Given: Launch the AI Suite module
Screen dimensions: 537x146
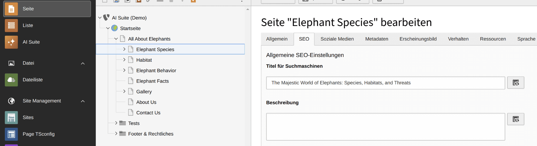Looking at the screenshot, I should pyautogui.click(x=31, y=42).
